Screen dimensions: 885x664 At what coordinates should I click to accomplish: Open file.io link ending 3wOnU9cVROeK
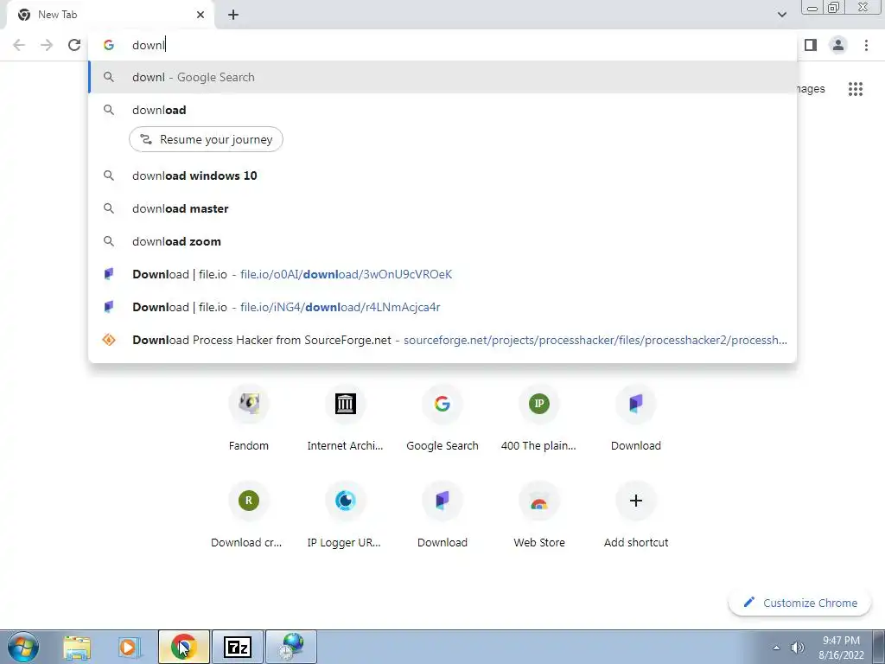[x=442, y=274]
